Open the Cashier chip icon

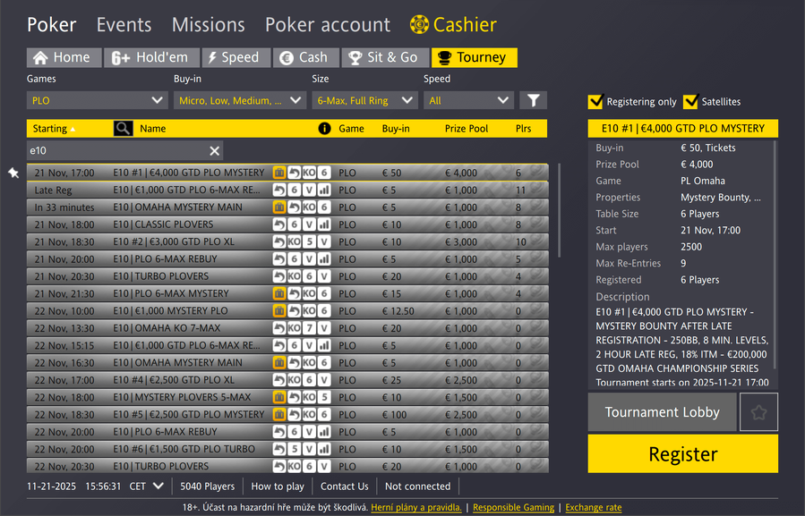[419, 25]
